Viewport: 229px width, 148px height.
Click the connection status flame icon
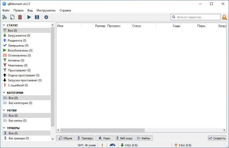(102, 145)
